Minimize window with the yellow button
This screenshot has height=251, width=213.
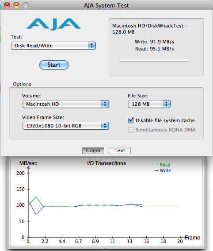tap(16, 5)
